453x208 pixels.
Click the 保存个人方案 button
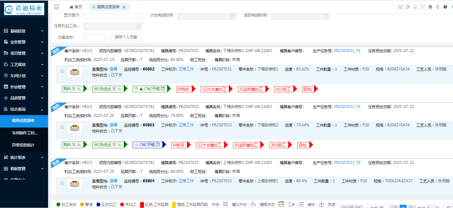pos(126,37)
